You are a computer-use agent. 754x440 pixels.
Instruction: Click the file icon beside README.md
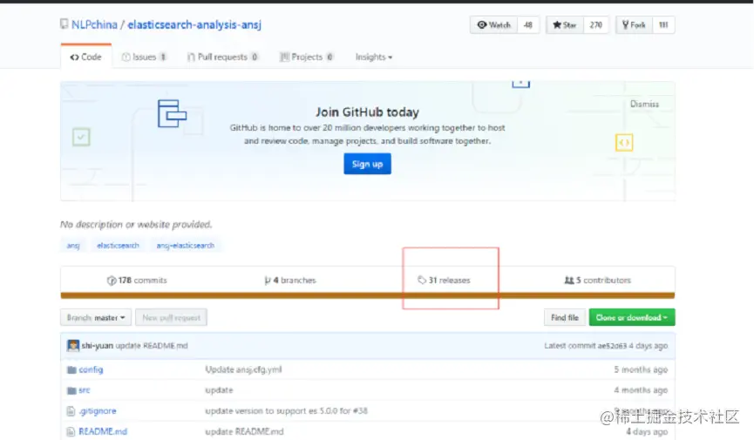tap(71, 432)
